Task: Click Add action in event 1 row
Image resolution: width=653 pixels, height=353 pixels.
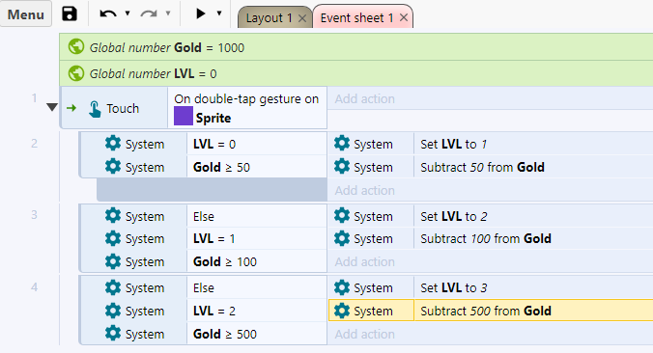Action: pos(365,99)
